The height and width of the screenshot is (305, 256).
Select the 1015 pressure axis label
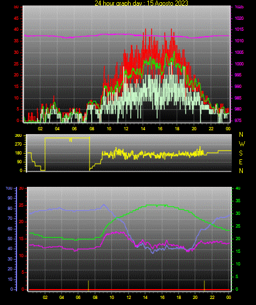click(239, 29)
